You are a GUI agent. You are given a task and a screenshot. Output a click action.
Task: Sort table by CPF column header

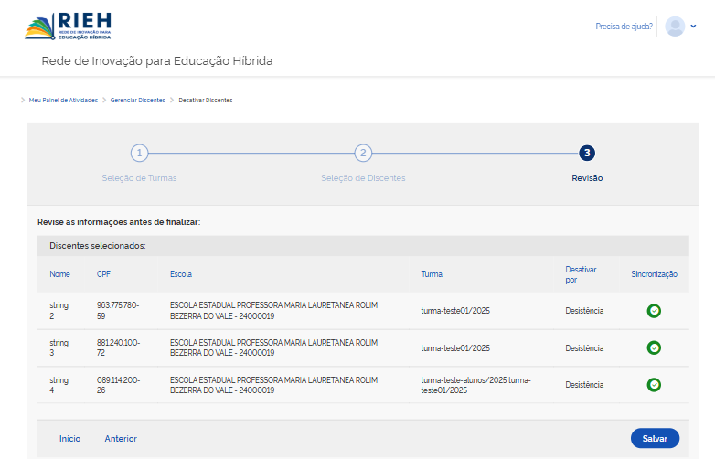pos(103,274)
